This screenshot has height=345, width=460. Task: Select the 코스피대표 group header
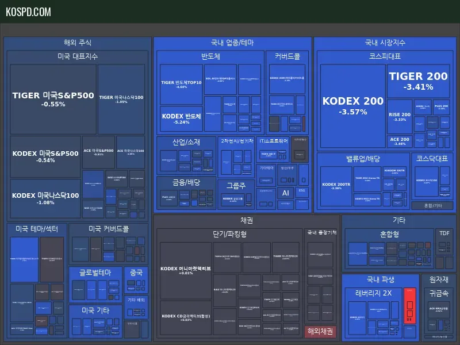[x=385, y=56]
